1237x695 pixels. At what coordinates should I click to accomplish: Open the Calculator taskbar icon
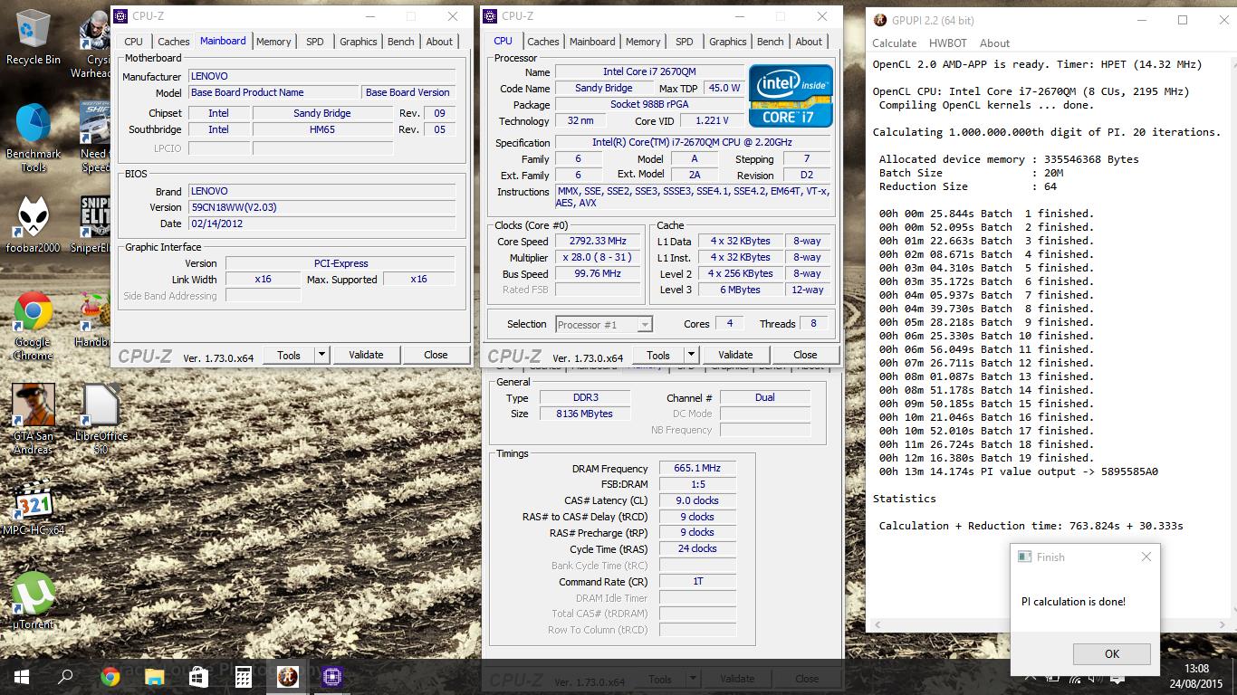(x=243, y=676)
